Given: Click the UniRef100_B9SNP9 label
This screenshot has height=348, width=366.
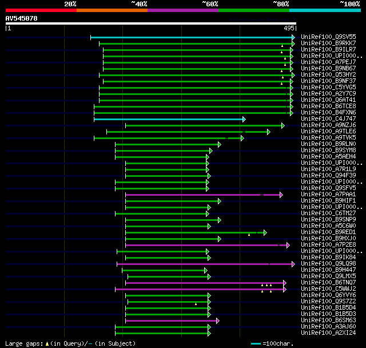Looking at the screenshot, I should 328,220.
